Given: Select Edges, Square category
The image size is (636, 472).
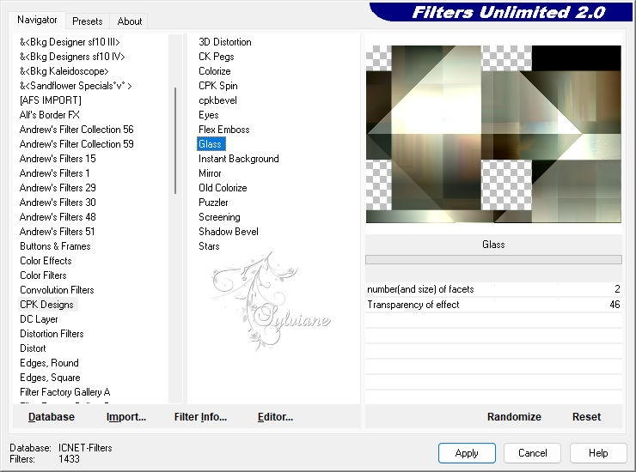Looking at the screenshot, I should tap(50, 378).
